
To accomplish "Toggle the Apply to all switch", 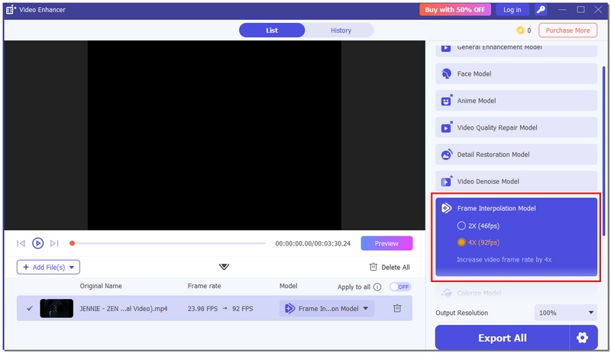I will 399,287.
